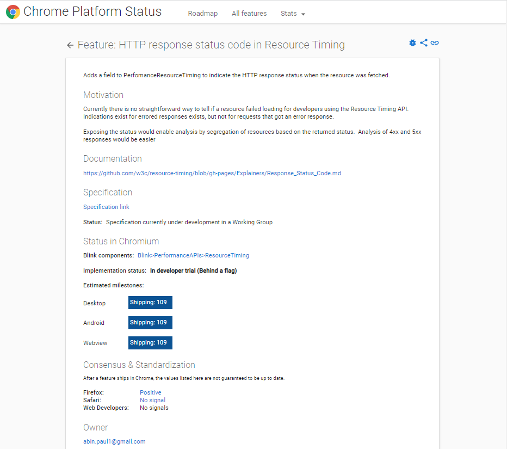Open the Stats dropdown

click(x=292, y=13)
